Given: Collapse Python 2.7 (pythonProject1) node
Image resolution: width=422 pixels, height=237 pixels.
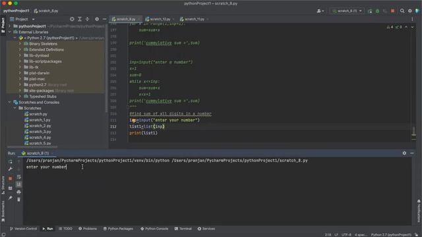Looking at the screenshot, I should coord(15,38).
